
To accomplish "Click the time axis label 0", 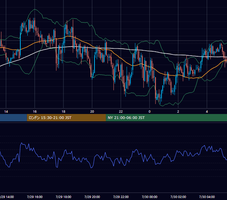I will (150, 112).
